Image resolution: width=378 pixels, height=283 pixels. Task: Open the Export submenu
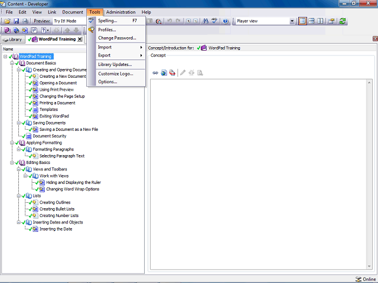(116, 55)
